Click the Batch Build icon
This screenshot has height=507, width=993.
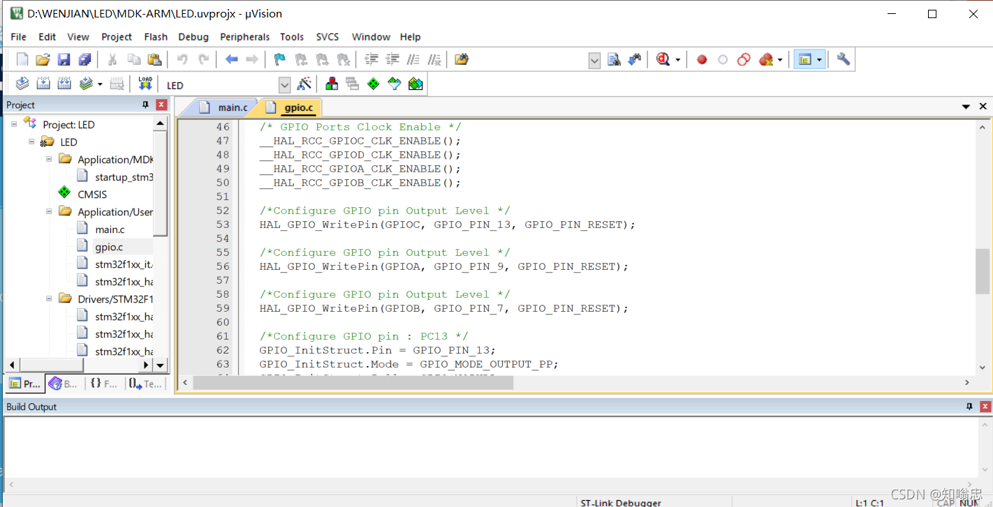click(86, 84)
